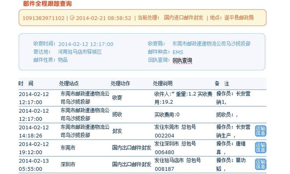The height and width of the screenshot is (174, 290).
Task: Click remark 揽收员
Action: [227, 115]
